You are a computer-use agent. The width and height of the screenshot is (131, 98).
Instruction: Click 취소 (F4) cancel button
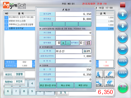coord(65,85)
